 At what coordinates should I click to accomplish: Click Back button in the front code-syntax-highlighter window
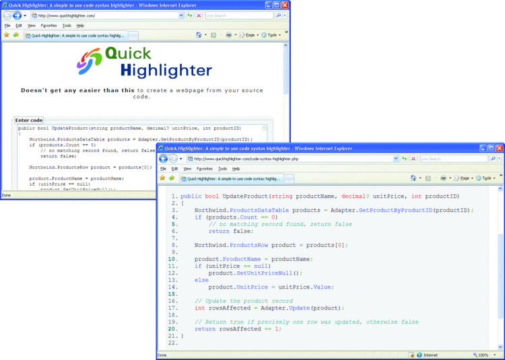click(164, 159)
